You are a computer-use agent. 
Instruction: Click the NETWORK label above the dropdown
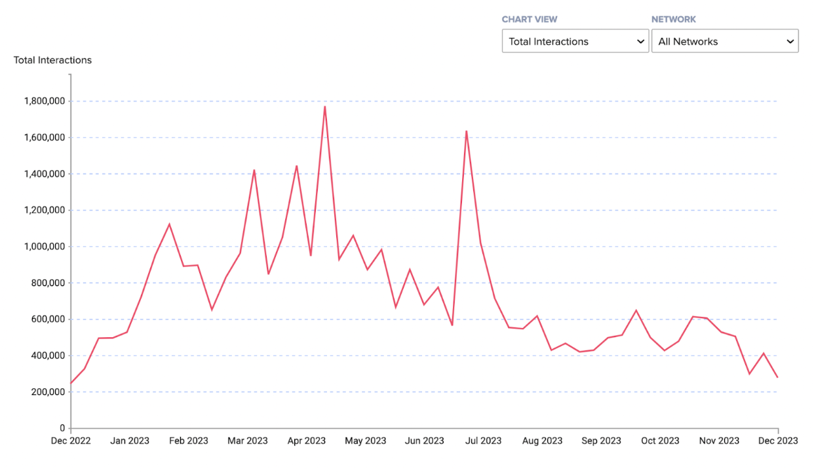673,20
